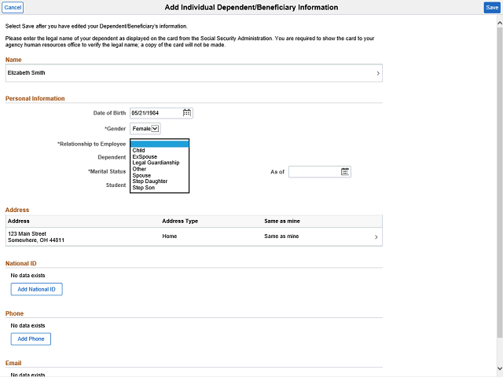Pick Other in relationship list

pos(139,170)
